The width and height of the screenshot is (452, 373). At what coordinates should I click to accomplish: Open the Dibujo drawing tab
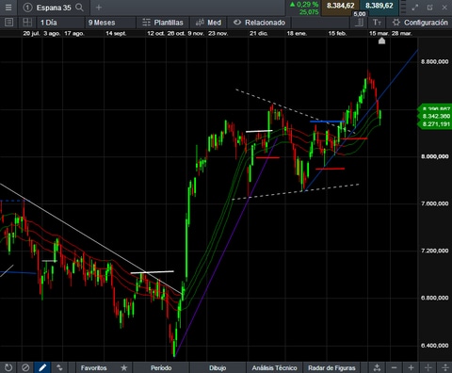point(218,367)
